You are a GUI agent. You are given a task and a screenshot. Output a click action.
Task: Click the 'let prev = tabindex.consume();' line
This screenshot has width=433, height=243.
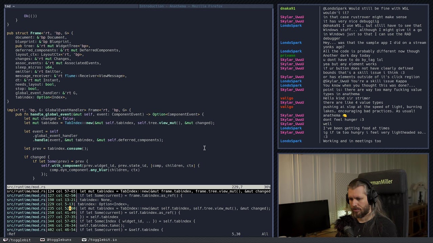[56, 148]
